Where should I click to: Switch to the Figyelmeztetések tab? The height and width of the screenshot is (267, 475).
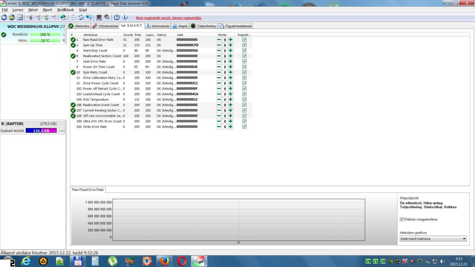coord(236,26)
